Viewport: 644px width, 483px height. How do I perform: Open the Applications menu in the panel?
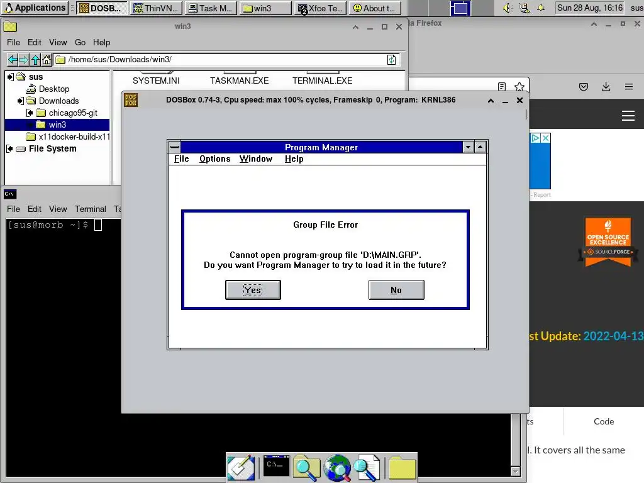(35, 8)
